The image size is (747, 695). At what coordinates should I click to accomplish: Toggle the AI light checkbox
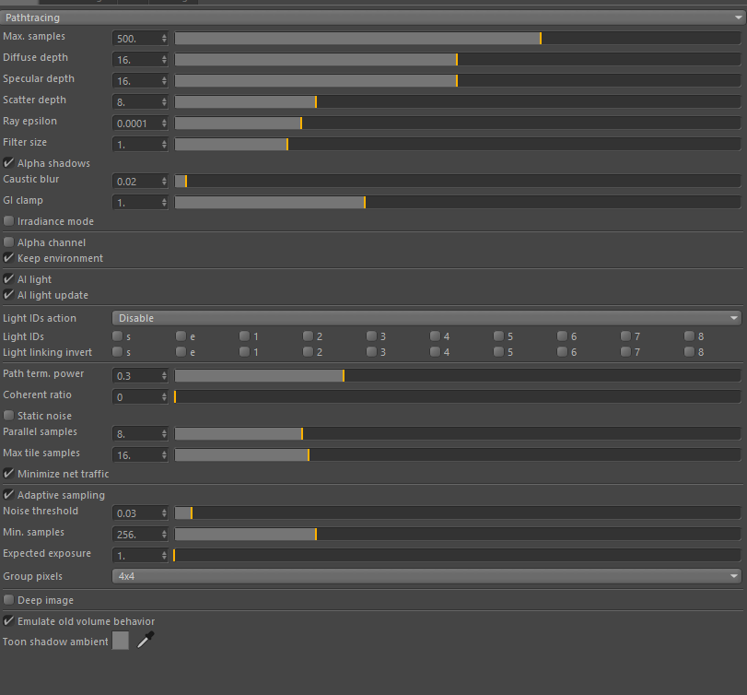tap(8, 279)
